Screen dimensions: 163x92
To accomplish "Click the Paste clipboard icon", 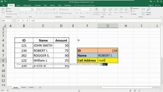I will pyautogui.click(x=3, y=10).
